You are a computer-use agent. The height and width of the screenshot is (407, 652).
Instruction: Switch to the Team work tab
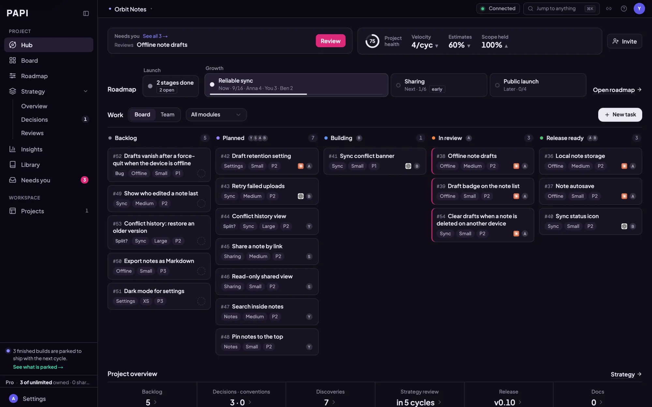[x=167, y=115]
